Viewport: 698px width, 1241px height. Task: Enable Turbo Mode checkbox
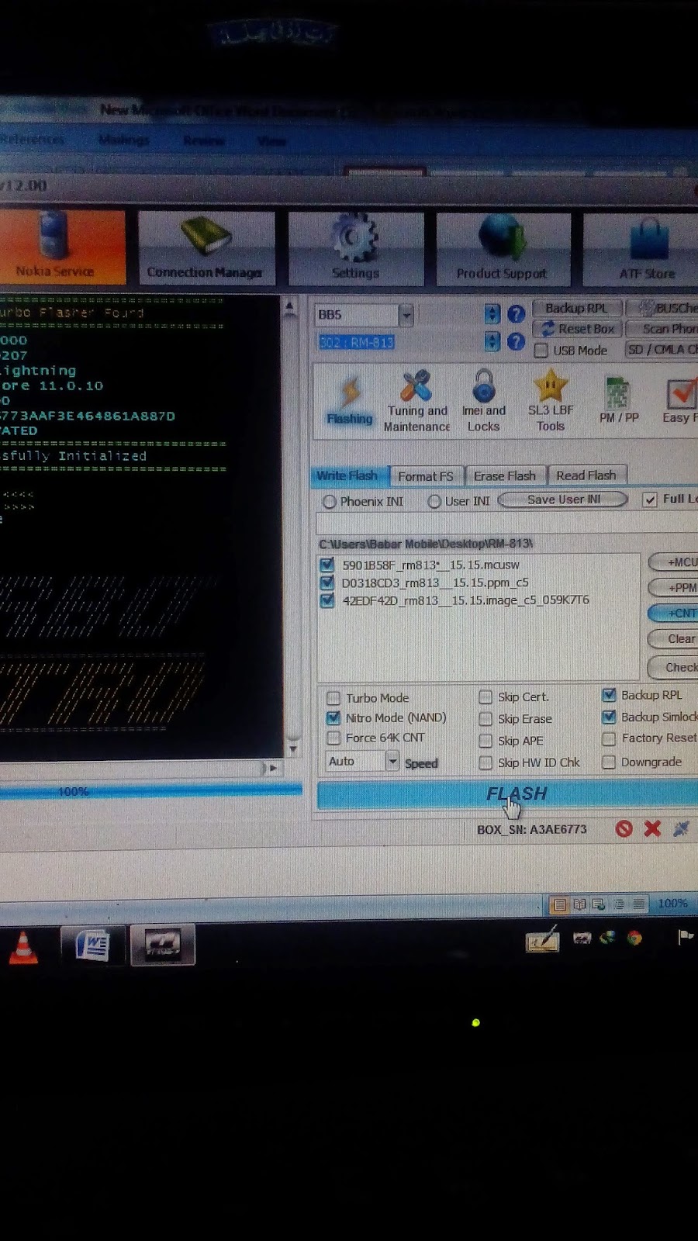coord(333,697)
